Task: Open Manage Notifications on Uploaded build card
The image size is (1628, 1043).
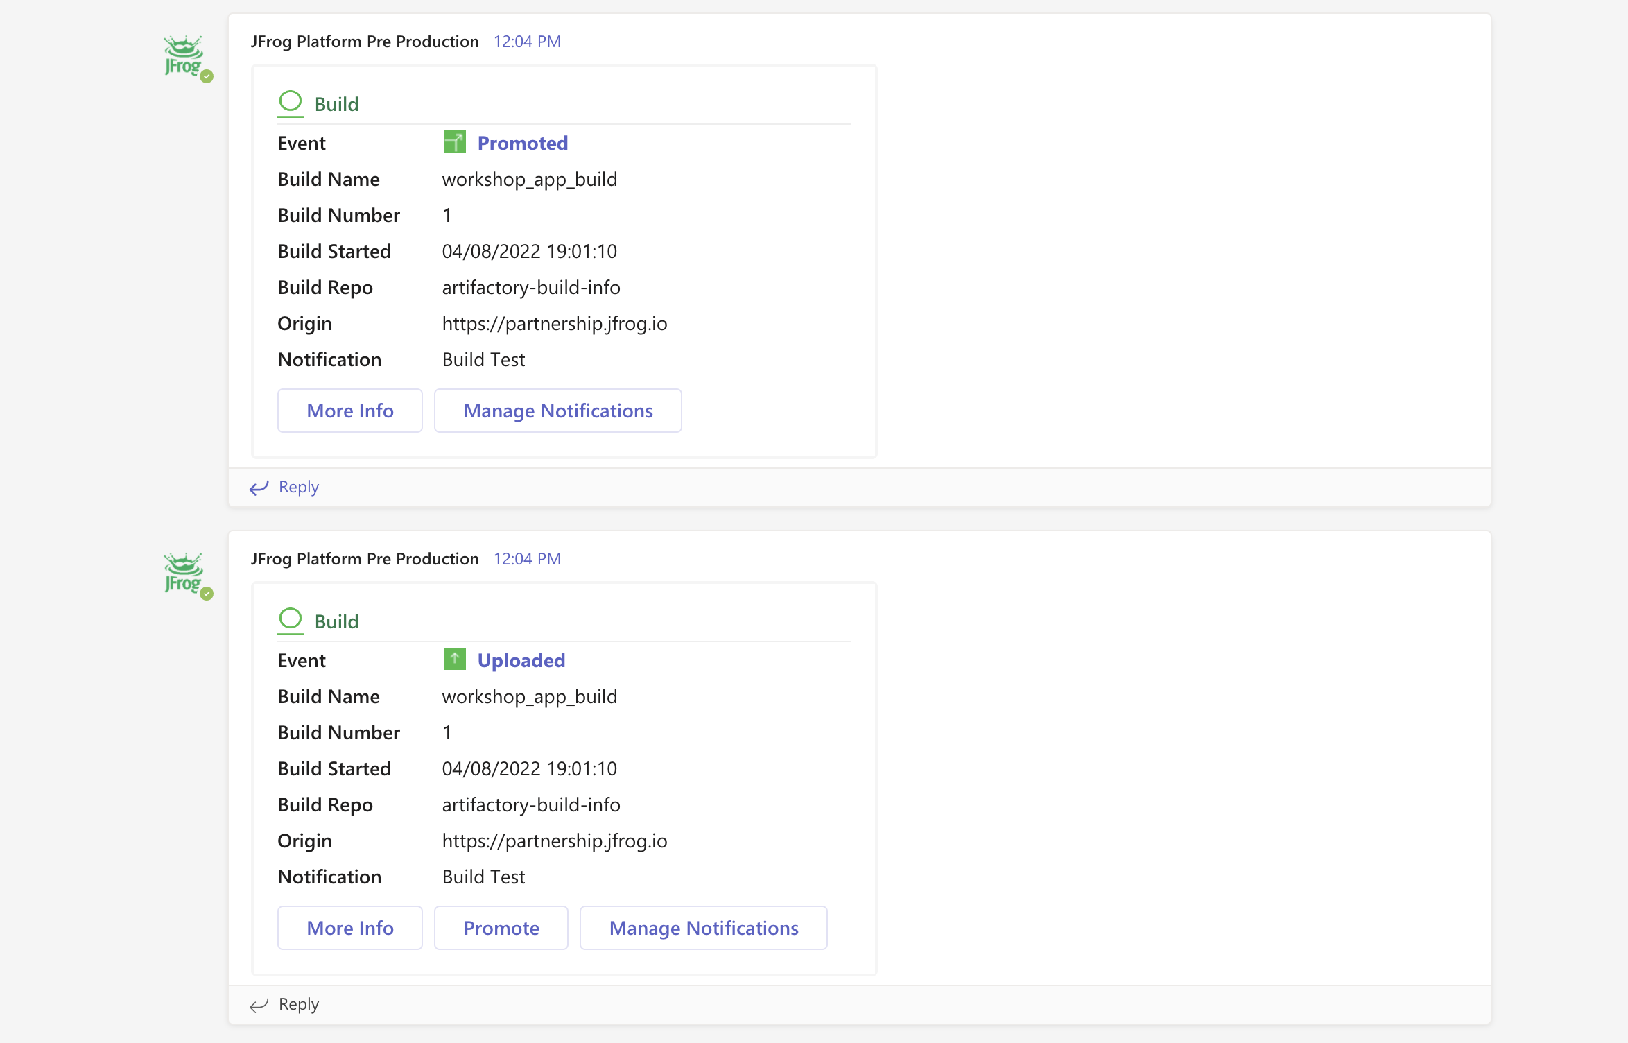Action: (703, 928)
